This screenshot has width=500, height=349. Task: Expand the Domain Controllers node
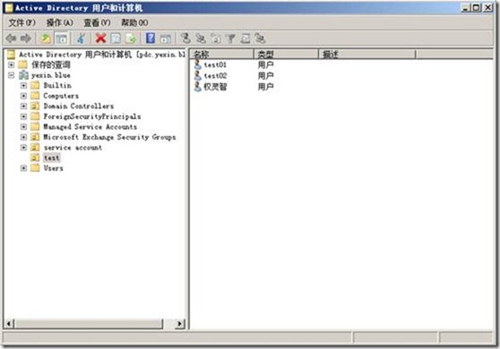click(23, 106)
